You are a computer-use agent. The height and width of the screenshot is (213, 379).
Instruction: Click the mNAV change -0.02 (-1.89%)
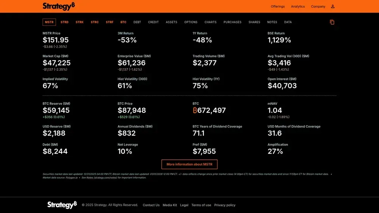(x=279, y=117)
